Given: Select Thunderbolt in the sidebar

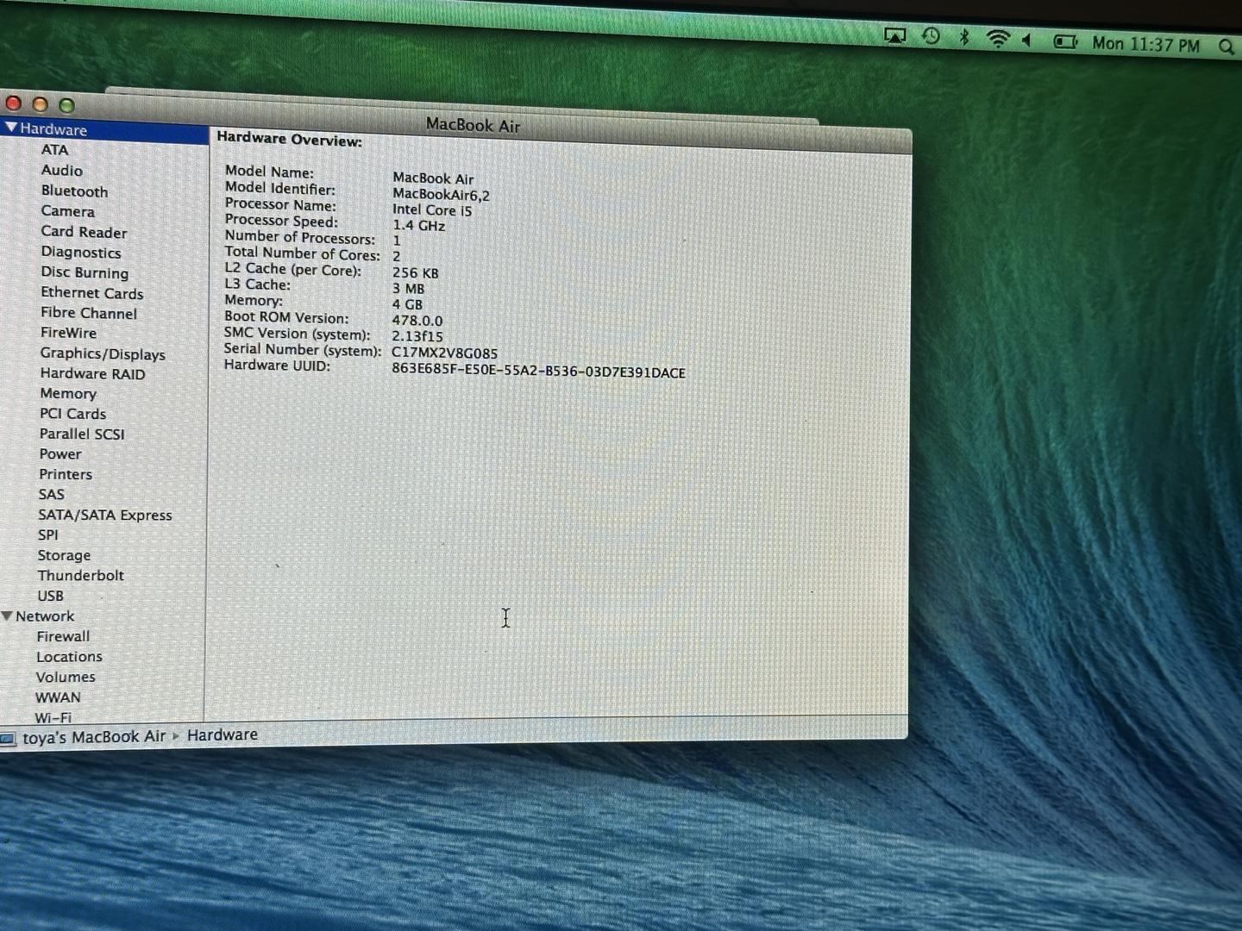Looking at the screenshot, I should pyautogui.click(x=81, y=575).
